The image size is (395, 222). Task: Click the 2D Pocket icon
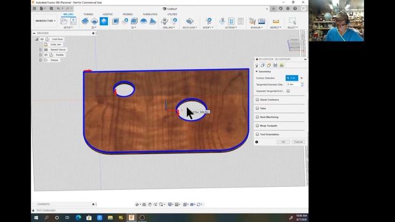point(94,22)
